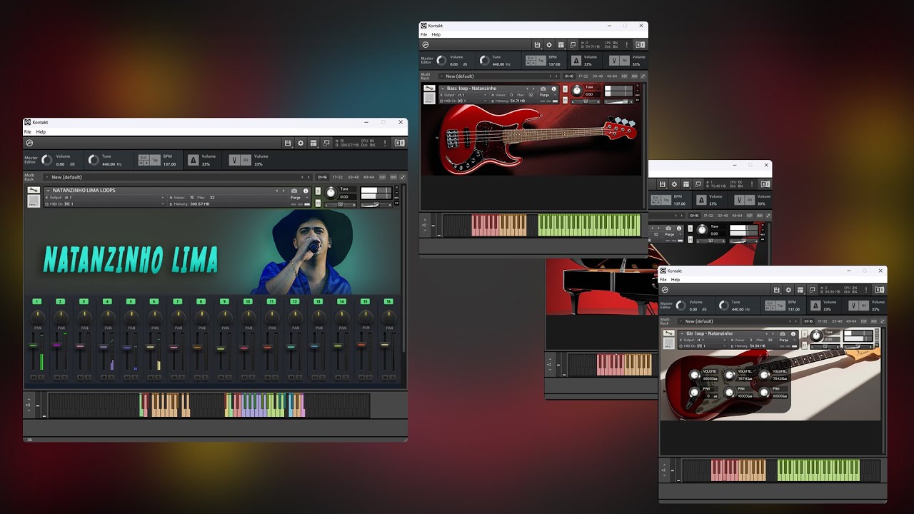Open the save menu in the Bass loop window

pyautogui.click(x=537, y=44)
